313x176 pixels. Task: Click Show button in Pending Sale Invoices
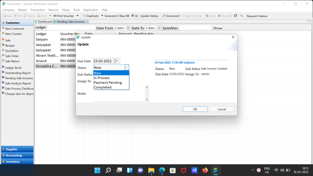(x=218, y=28)
